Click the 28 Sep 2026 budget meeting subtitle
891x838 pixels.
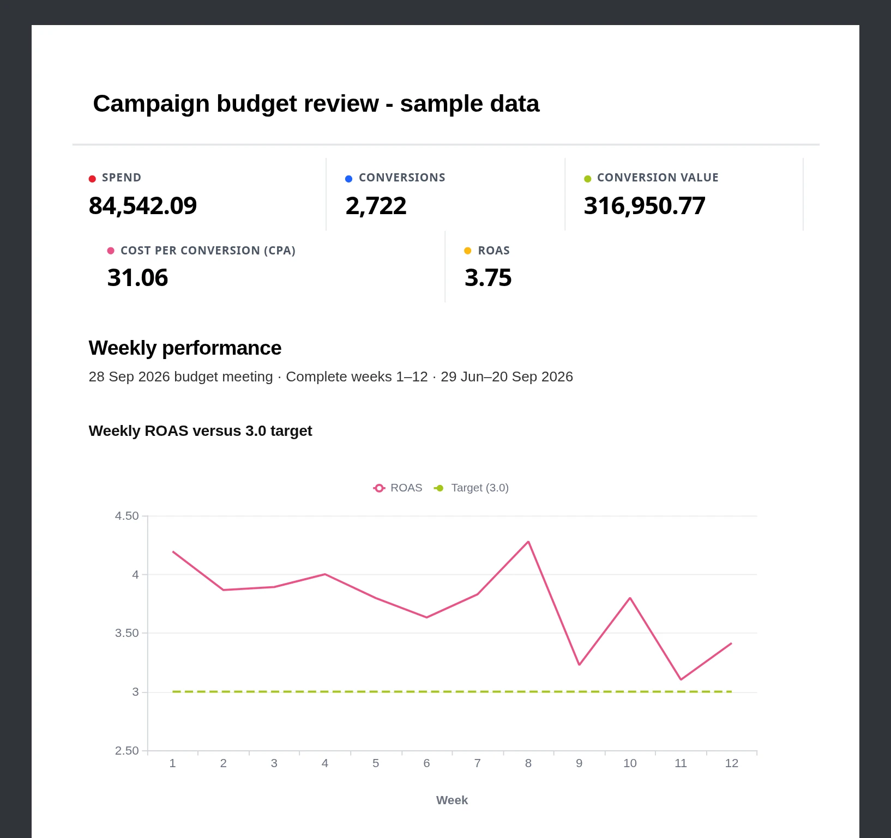pyautogui.click(x=330, y=377)
